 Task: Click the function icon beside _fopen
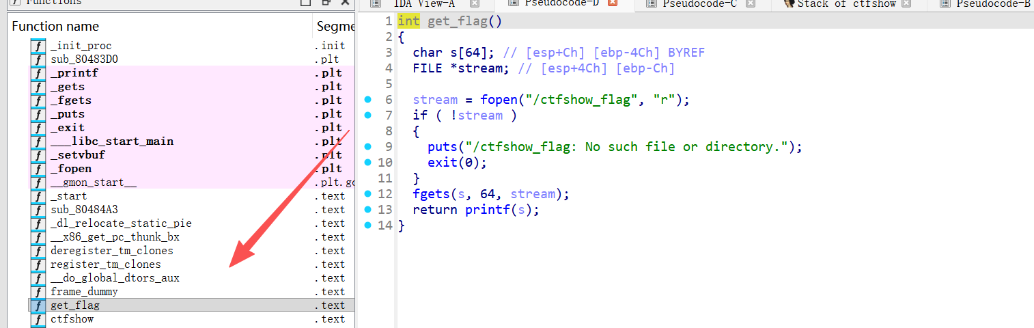click(x=38, y=169)
